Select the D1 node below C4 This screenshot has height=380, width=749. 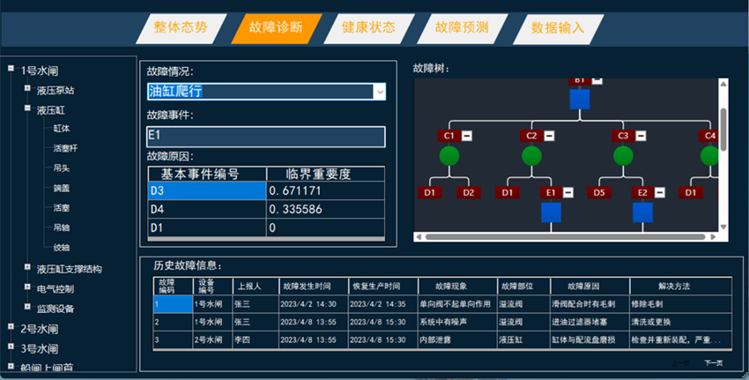[x=691, y=192]
